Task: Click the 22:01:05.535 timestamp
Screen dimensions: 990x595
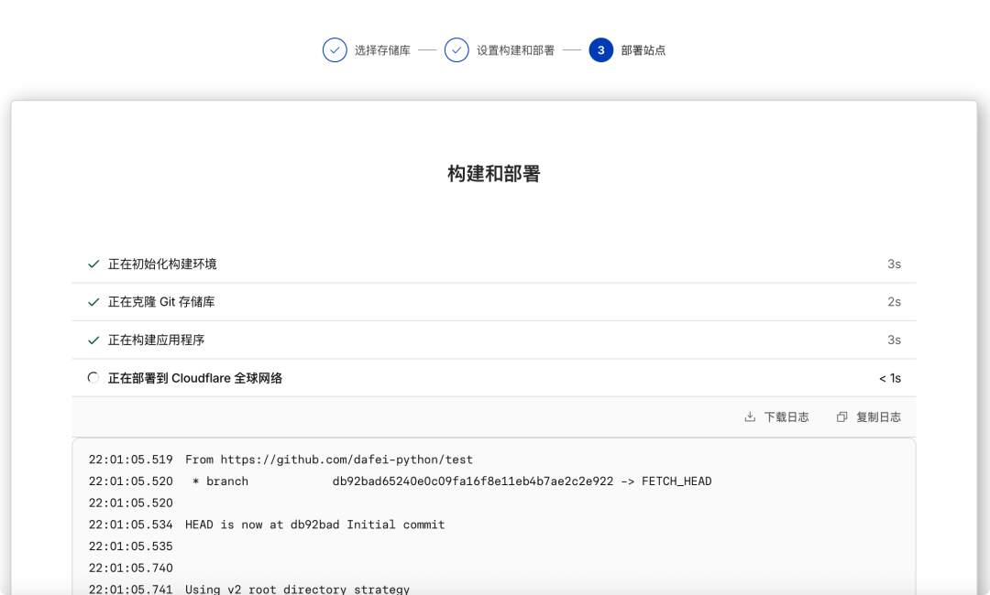Action: point(131,546)
